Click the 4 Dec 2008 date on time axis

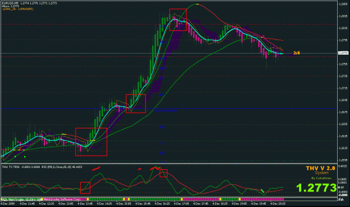click(x=7, y=204)
